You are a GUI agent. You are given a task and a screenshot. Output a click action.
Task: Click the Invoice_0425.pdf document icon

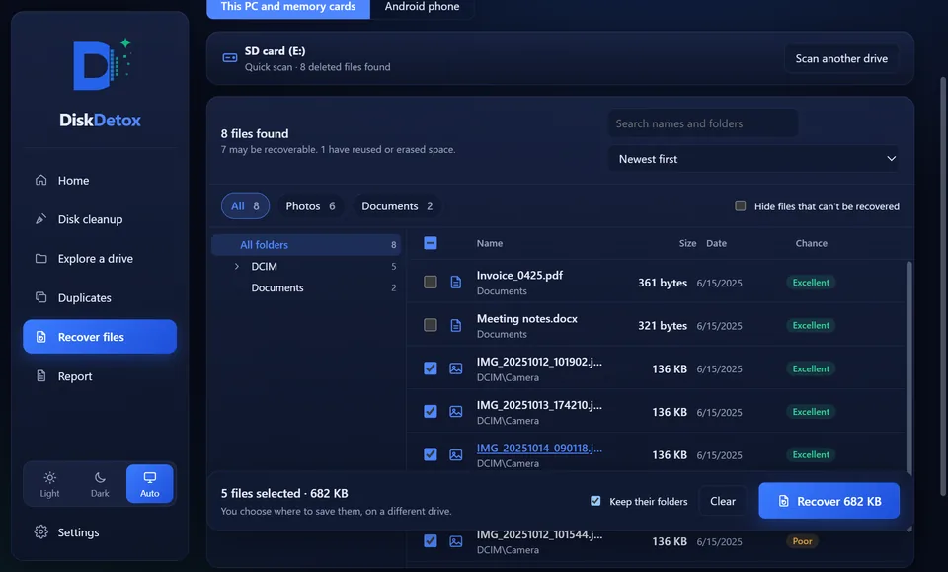(x=456, y=283)
